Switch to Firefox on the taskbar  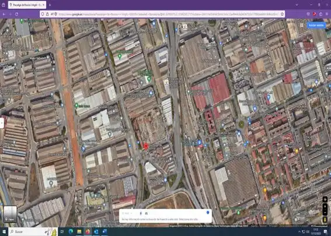point(88,231)
